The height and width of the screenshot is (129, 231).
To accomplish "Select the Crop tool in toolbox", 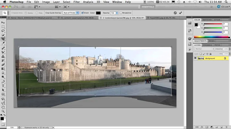I will click(3, 39).
